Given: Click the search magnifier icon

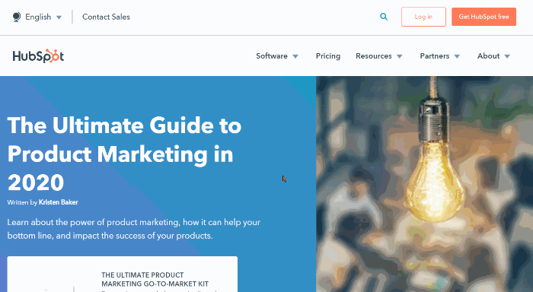Looking at the screenshot, I should point(384,17).
